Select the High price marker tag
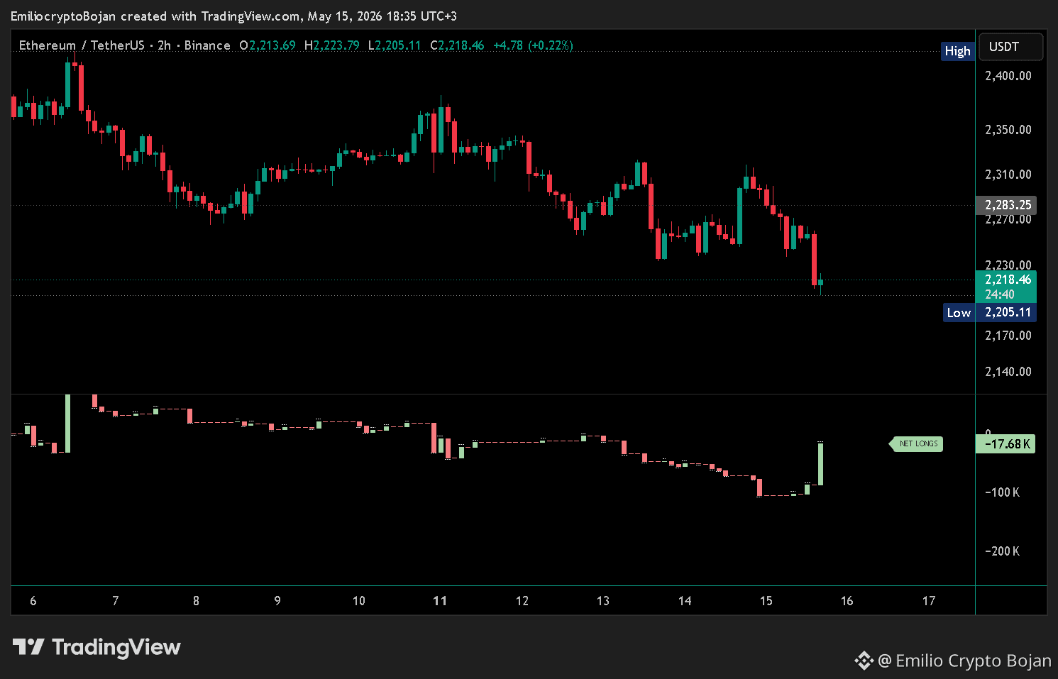This screenshot has width=1058, height=679. click(x=957, y=51)
